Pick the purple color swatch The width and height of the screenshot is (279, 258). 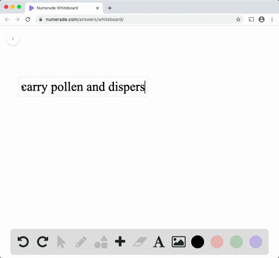(x=256, y=242)
